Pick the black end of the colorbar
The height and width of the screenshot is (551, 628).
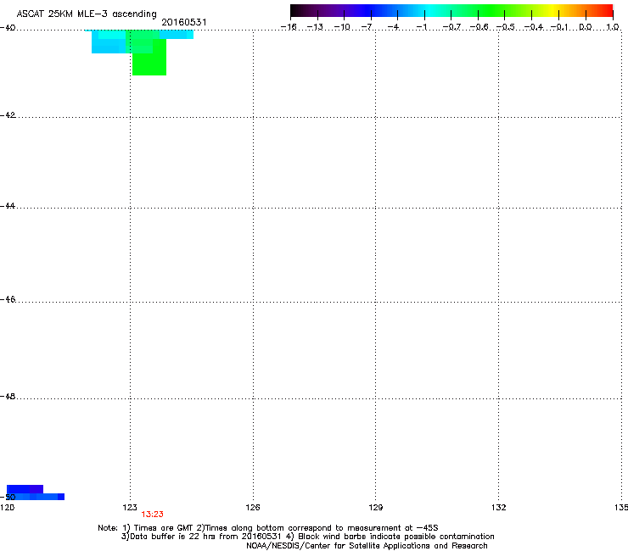point(295,10)
